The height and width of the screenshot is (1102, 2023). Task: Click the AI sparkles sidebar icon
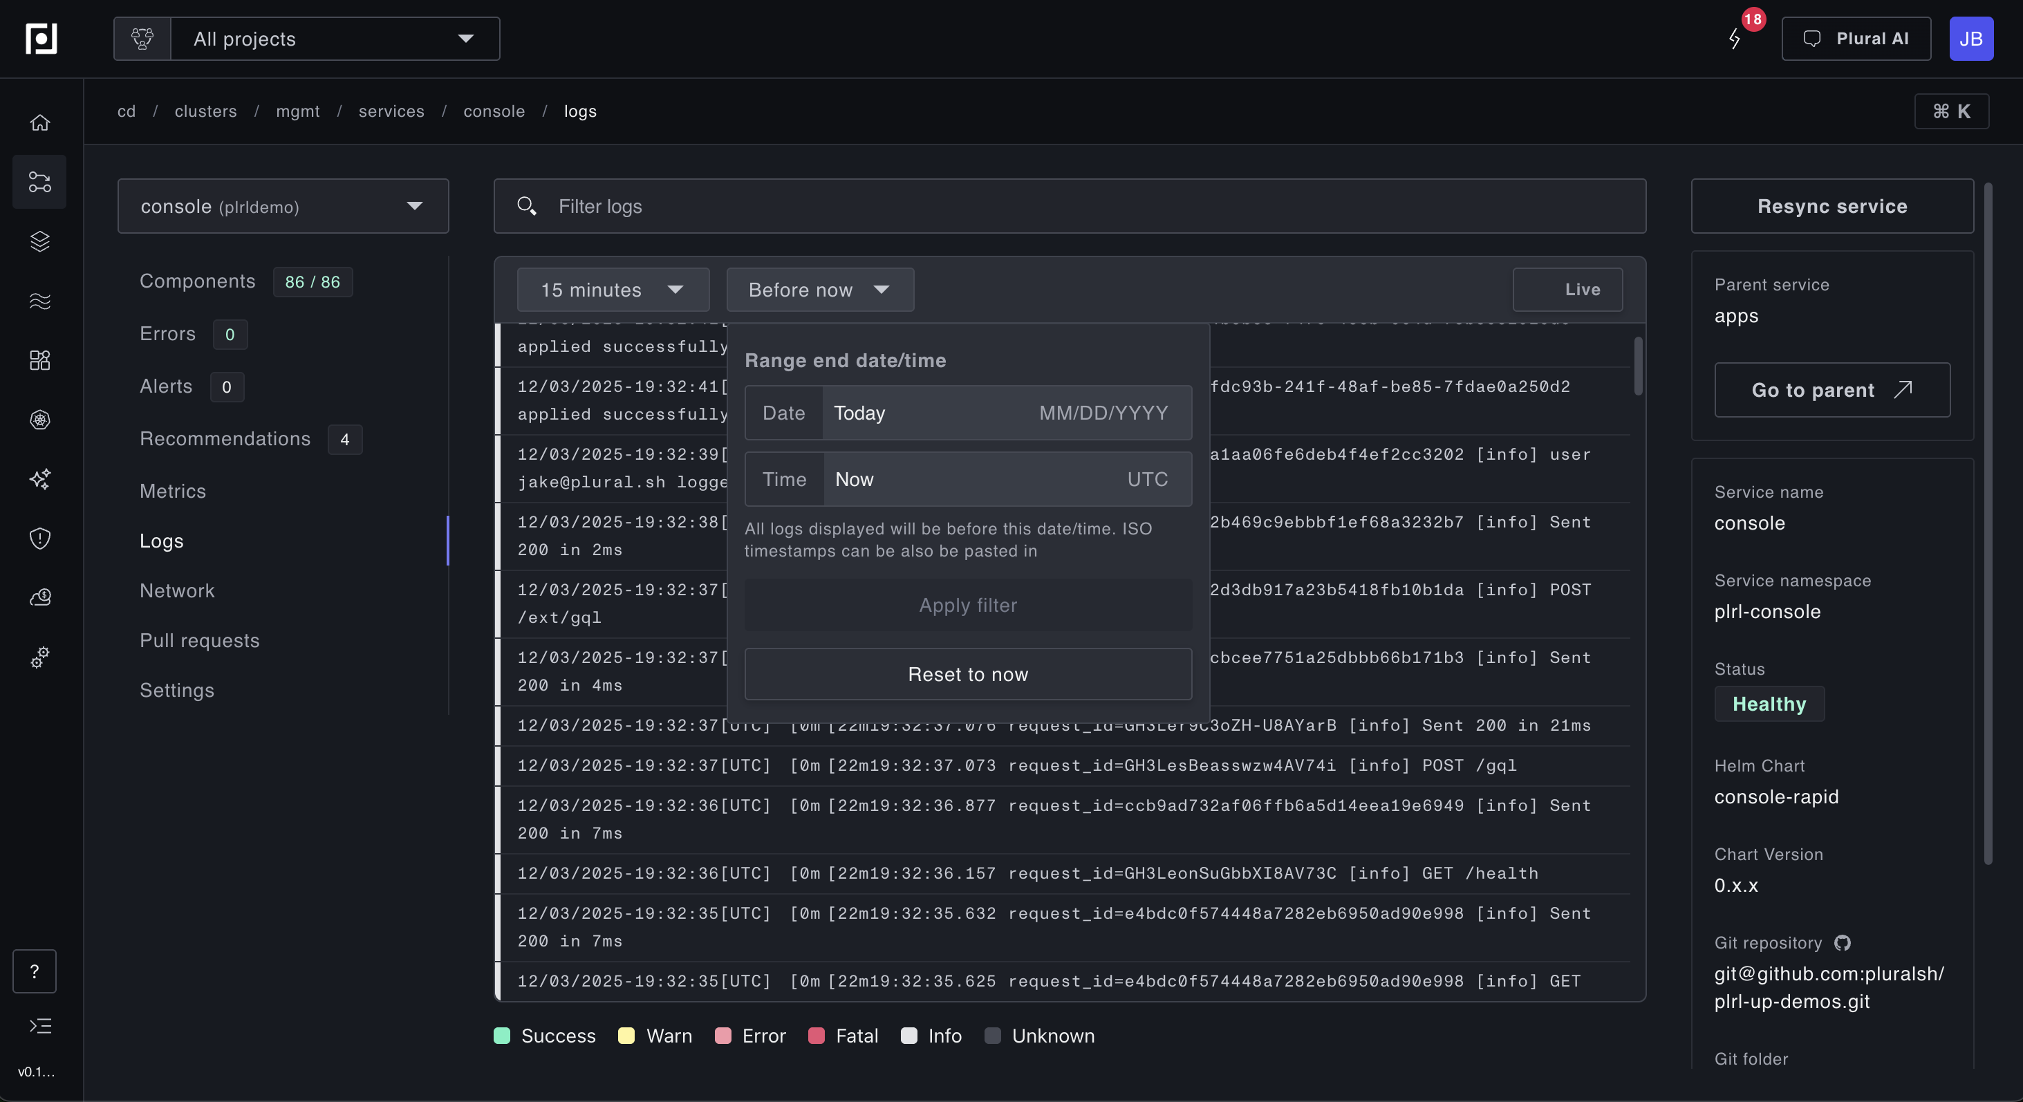(39, 478)
